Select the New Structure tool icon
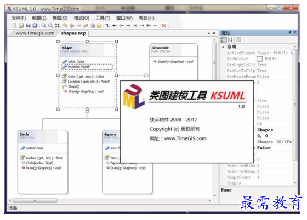 point(72,25)
